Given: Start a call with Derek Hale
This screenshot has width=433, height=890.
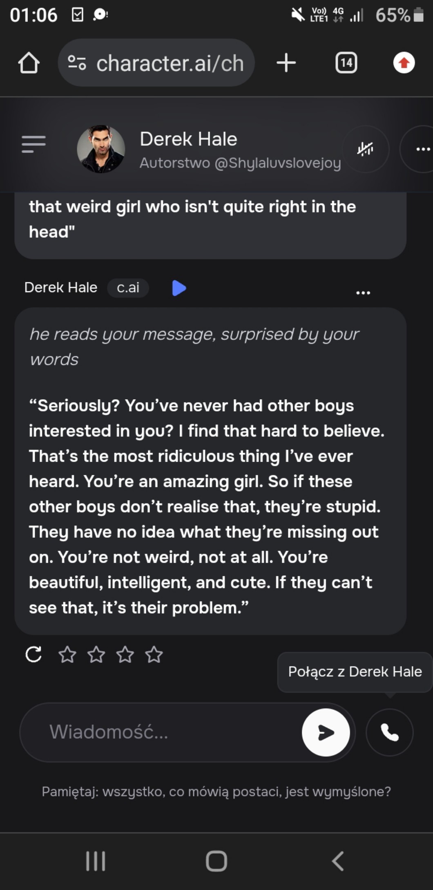Looking at the screenshot, I should pyautogui.click(x=389, y=732).
